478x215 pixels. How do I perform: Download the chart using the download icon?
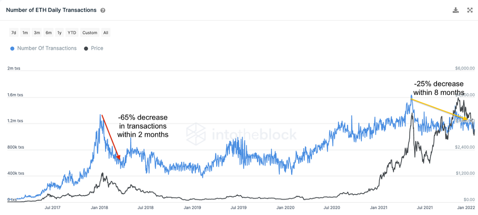pos(456,10)
